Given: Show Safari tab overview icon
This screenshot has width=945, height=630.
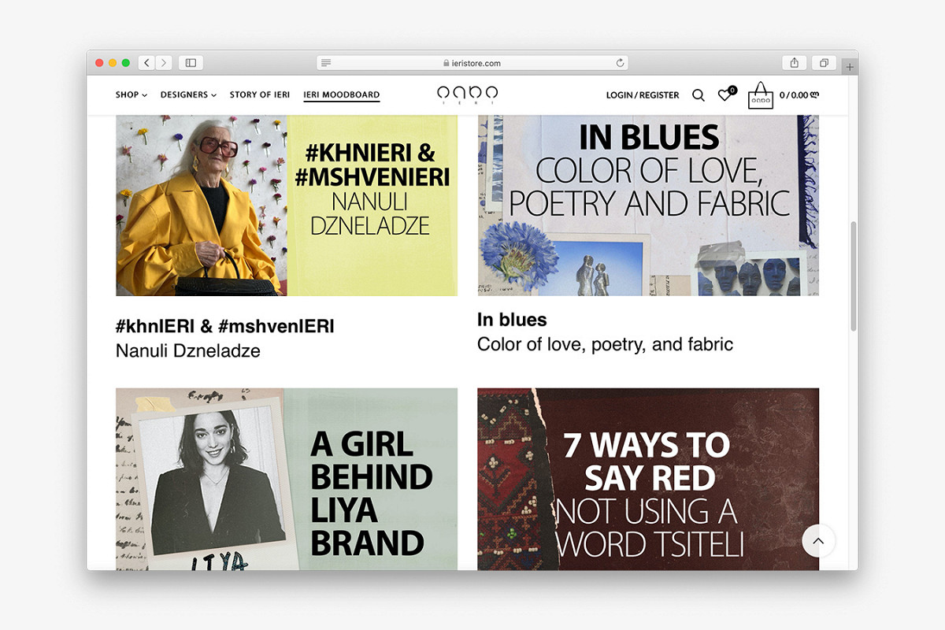Looking at the screenshot, I should click(x=824, y=63).
